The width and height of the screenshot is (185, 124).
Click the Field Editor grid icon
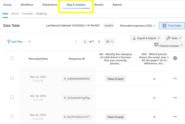click(164, 26)
